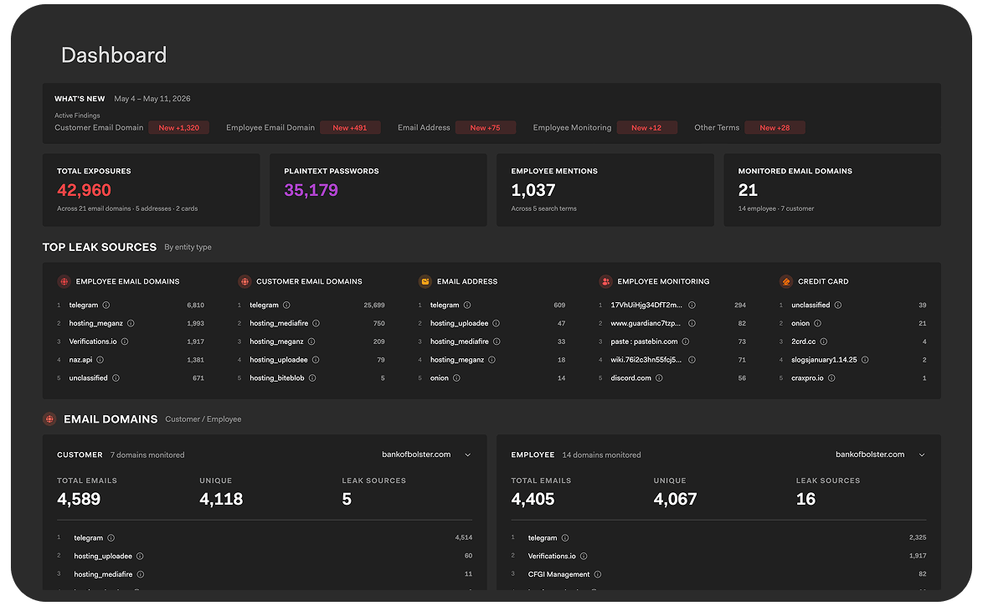Viewport: 983px width, 606px height.
Task: Show info for craxpro.io leak source
Action: point(831,377)
